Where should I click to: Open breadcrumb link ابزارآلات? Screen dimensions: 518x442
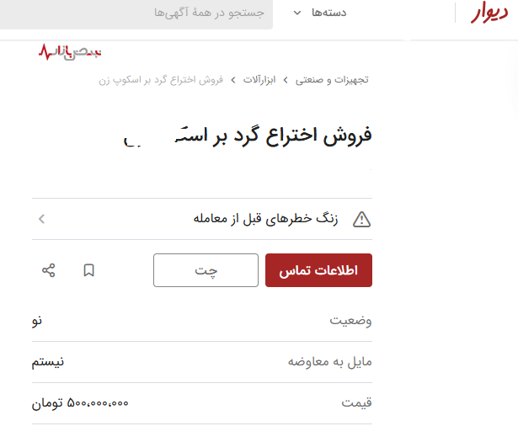click(259, 80)
